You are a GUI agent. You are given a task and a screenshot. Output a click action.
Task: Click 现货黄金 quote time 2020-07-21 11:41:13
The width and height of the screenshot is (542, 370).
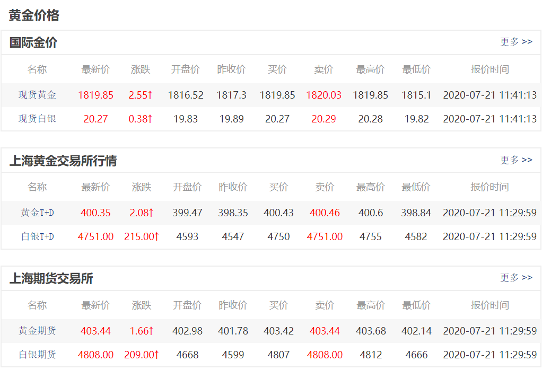point(490,95)
